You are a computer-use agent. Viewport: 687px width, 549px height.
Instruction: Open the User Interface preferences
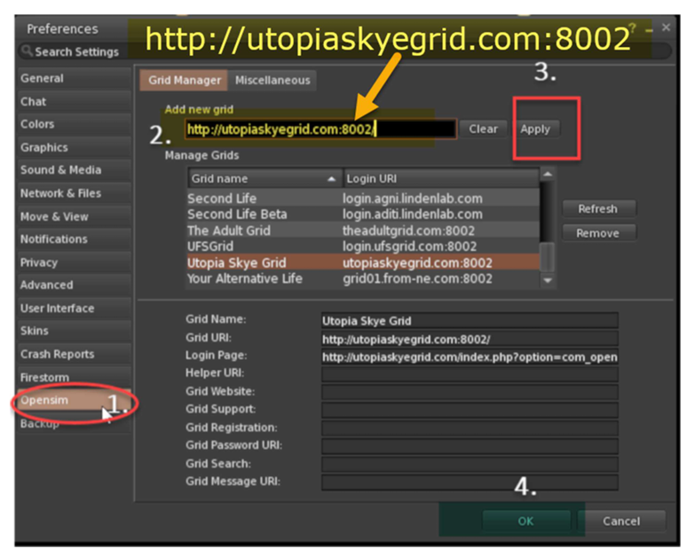tap(75, 309)
